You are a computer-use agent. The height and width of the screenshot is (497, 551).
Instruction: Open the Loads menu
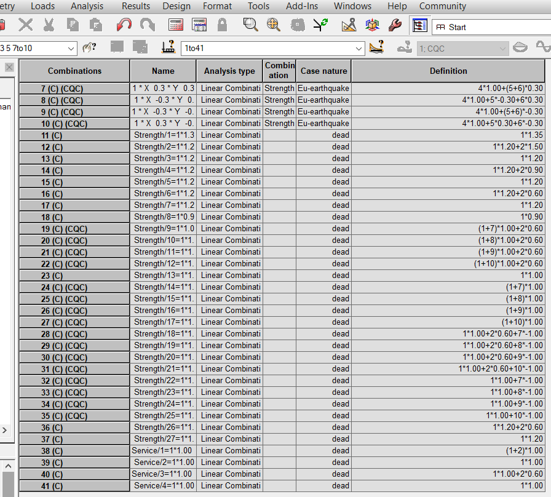(42, 6)
